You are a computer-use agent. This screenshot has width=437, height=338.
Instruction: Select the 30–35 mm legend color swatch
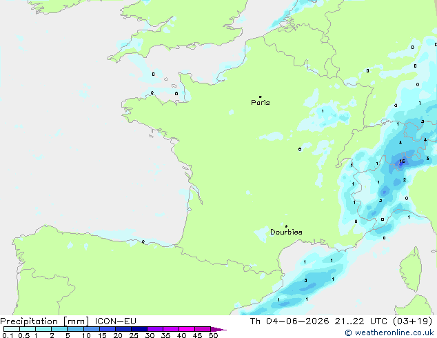tap(155, 329)
